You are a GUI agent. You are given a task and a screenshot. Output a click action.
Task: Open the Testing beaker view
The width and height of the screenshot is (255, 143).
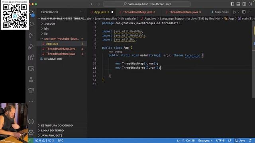point(31,79)
